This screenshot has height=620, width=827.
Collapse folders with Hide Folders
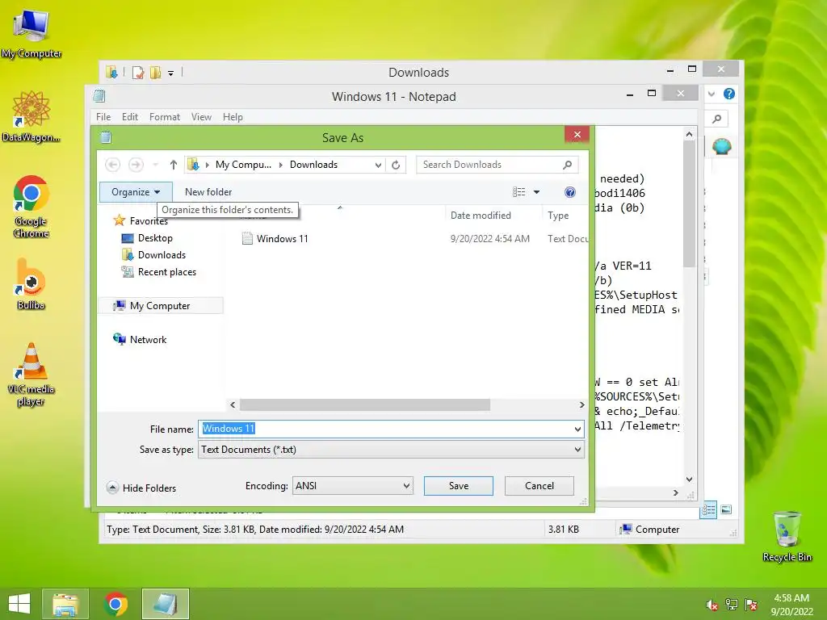[x=141, y=488]
